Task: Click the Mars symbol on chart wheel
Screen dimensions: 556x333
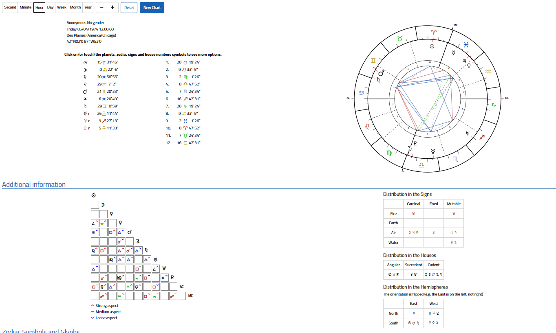Action: [381, 73]
